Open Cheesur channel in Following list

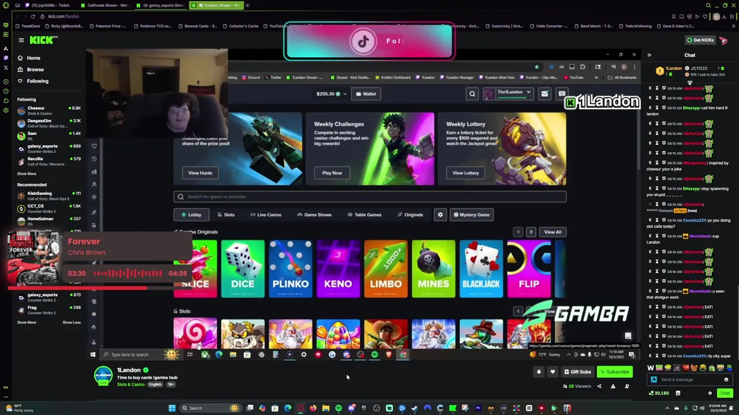tap(49, 110)
